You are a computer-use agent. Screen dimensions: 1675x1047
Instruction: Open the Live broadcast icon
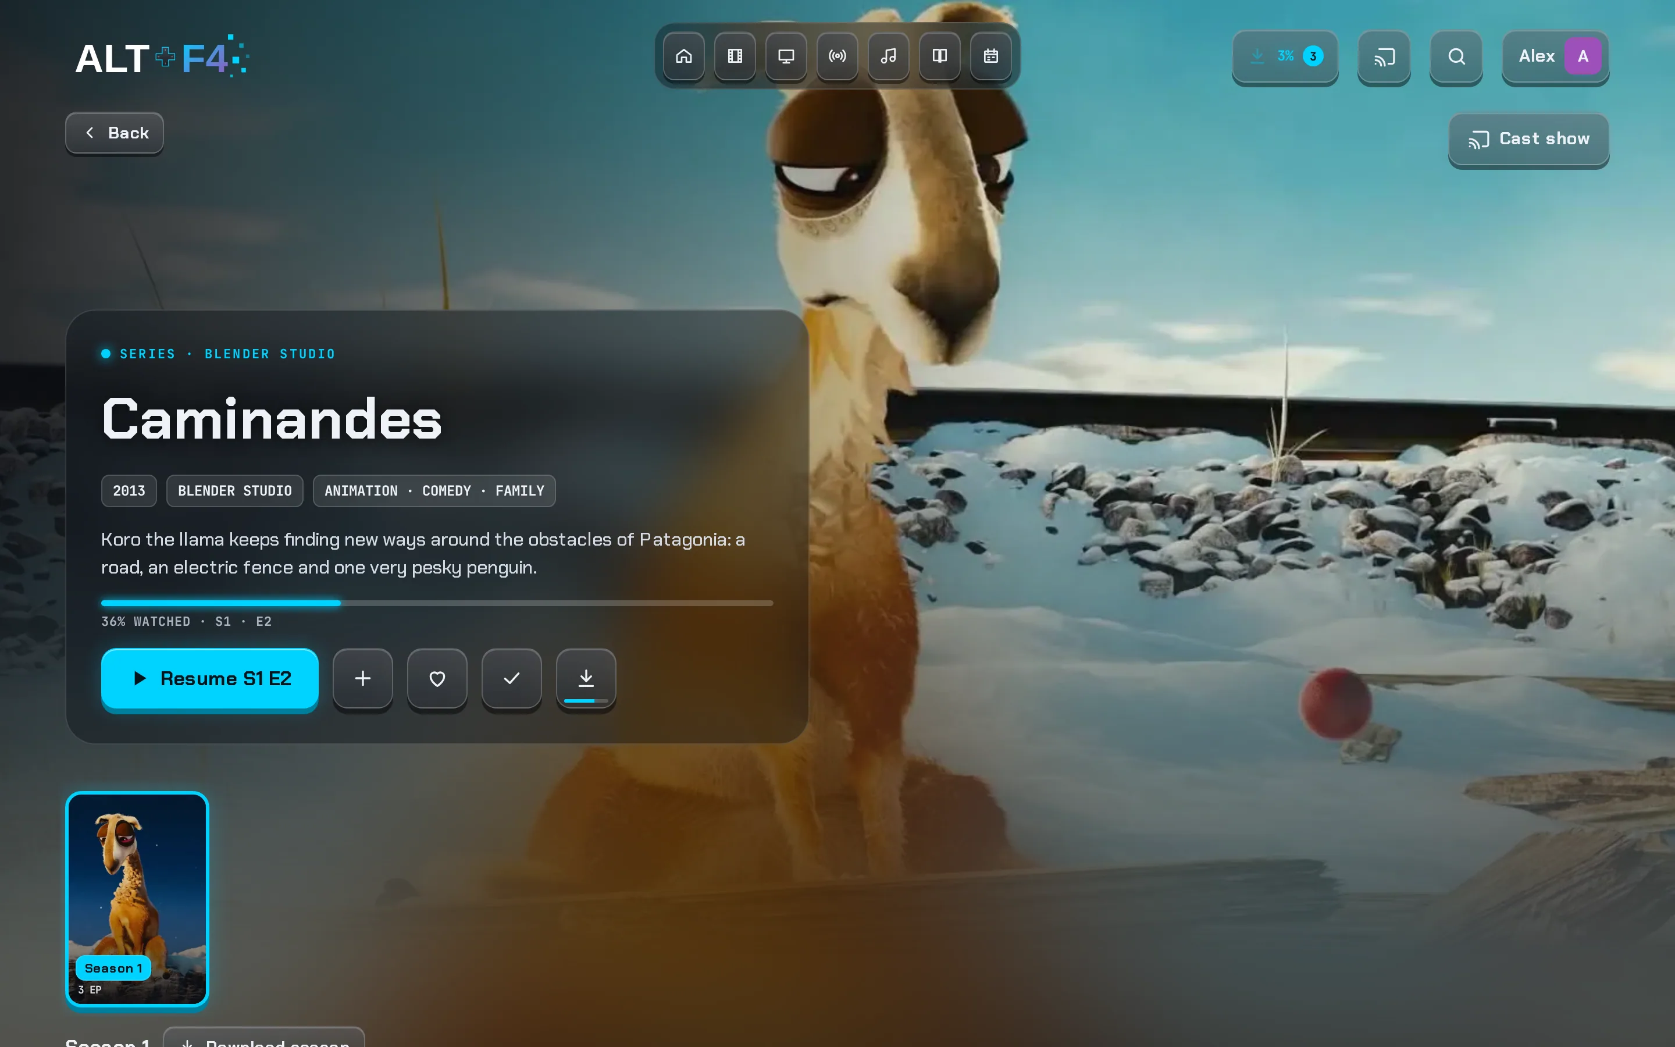click(x=837, y=56)
